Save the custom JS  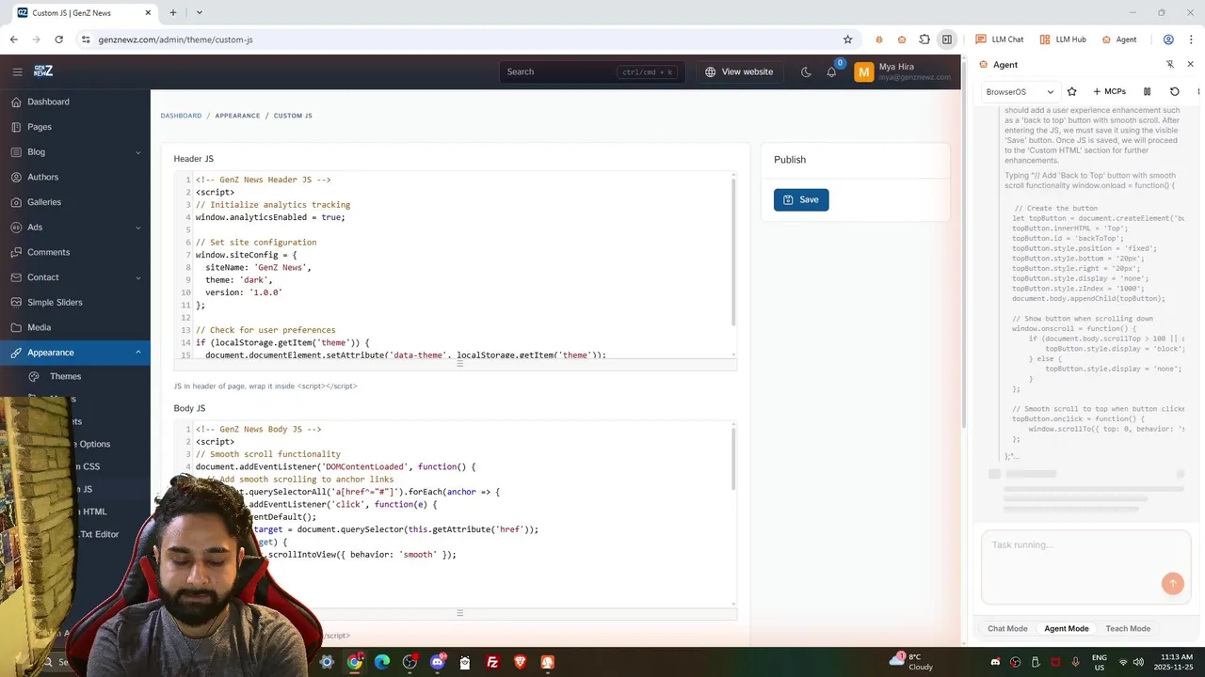pyautogui.click(x=801, y=199)
